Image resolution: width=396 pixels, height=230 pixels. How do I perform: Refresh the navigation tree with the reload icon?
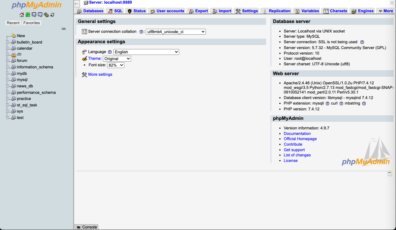pos(52,15)
